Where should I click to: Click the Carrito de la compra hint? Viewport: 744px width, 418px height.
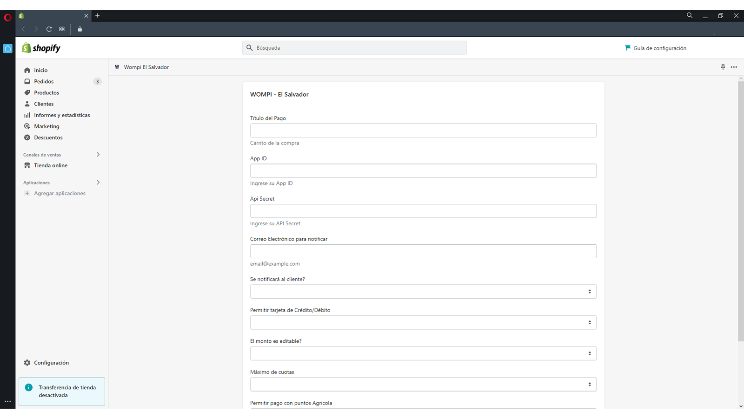point(274,143)
